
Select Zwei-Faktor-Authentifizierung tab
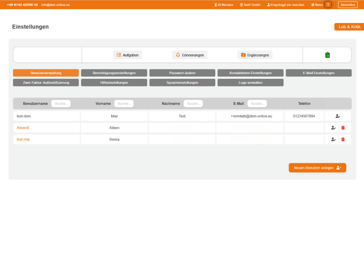[x=46, y=83]
